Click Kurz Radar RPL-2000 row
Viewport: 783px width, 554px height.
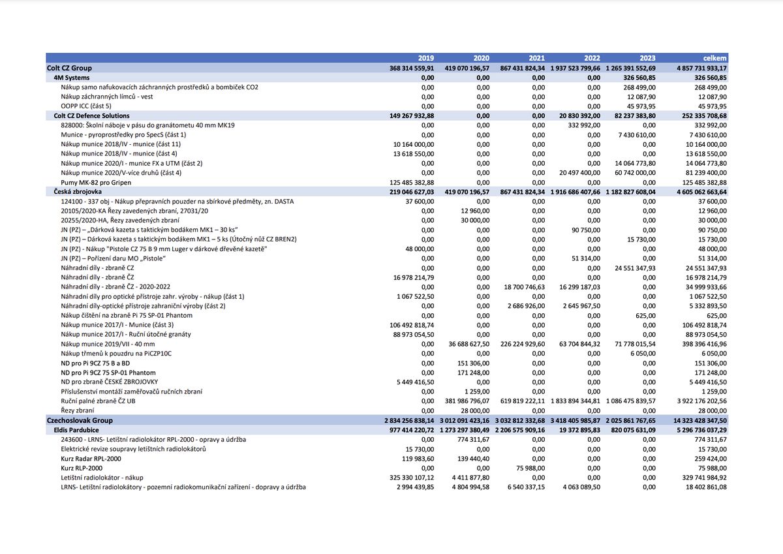(x=387, y=458)
